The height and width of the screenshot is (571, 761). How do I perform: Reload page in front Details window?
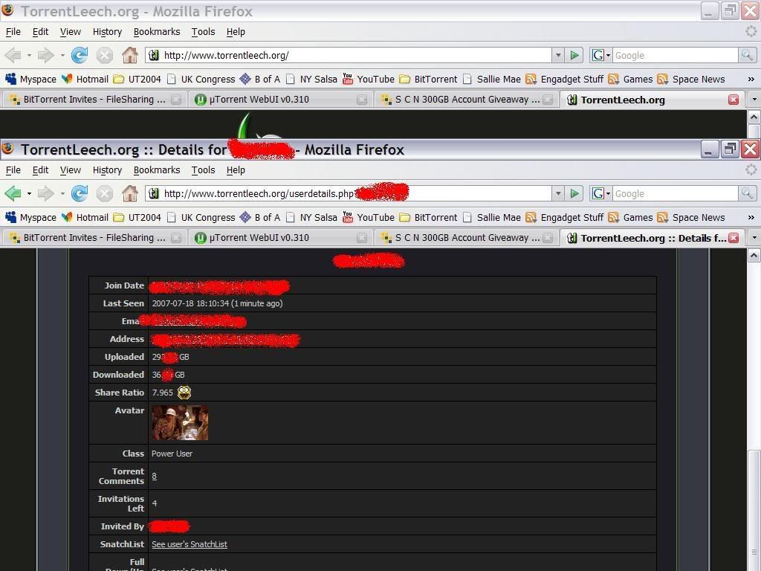pyautogui.click(x=80, y=194)
